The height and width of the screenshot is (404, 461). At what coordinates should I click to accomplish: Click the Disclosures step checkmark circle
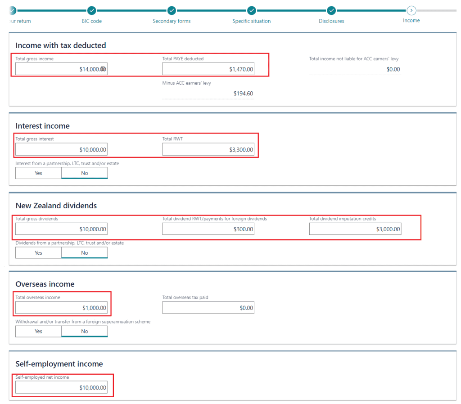point(331,11)
